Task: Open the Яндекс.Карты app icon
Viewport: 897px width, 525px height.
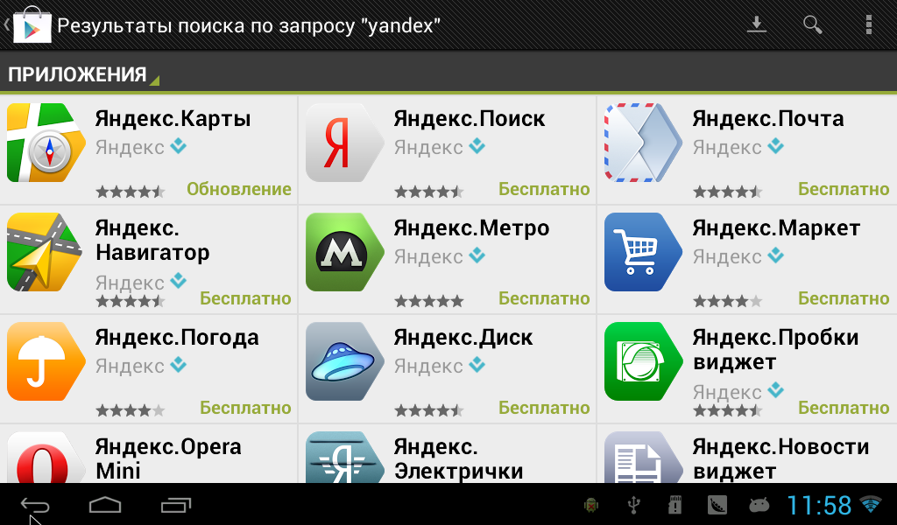Action: pos(46,143)
